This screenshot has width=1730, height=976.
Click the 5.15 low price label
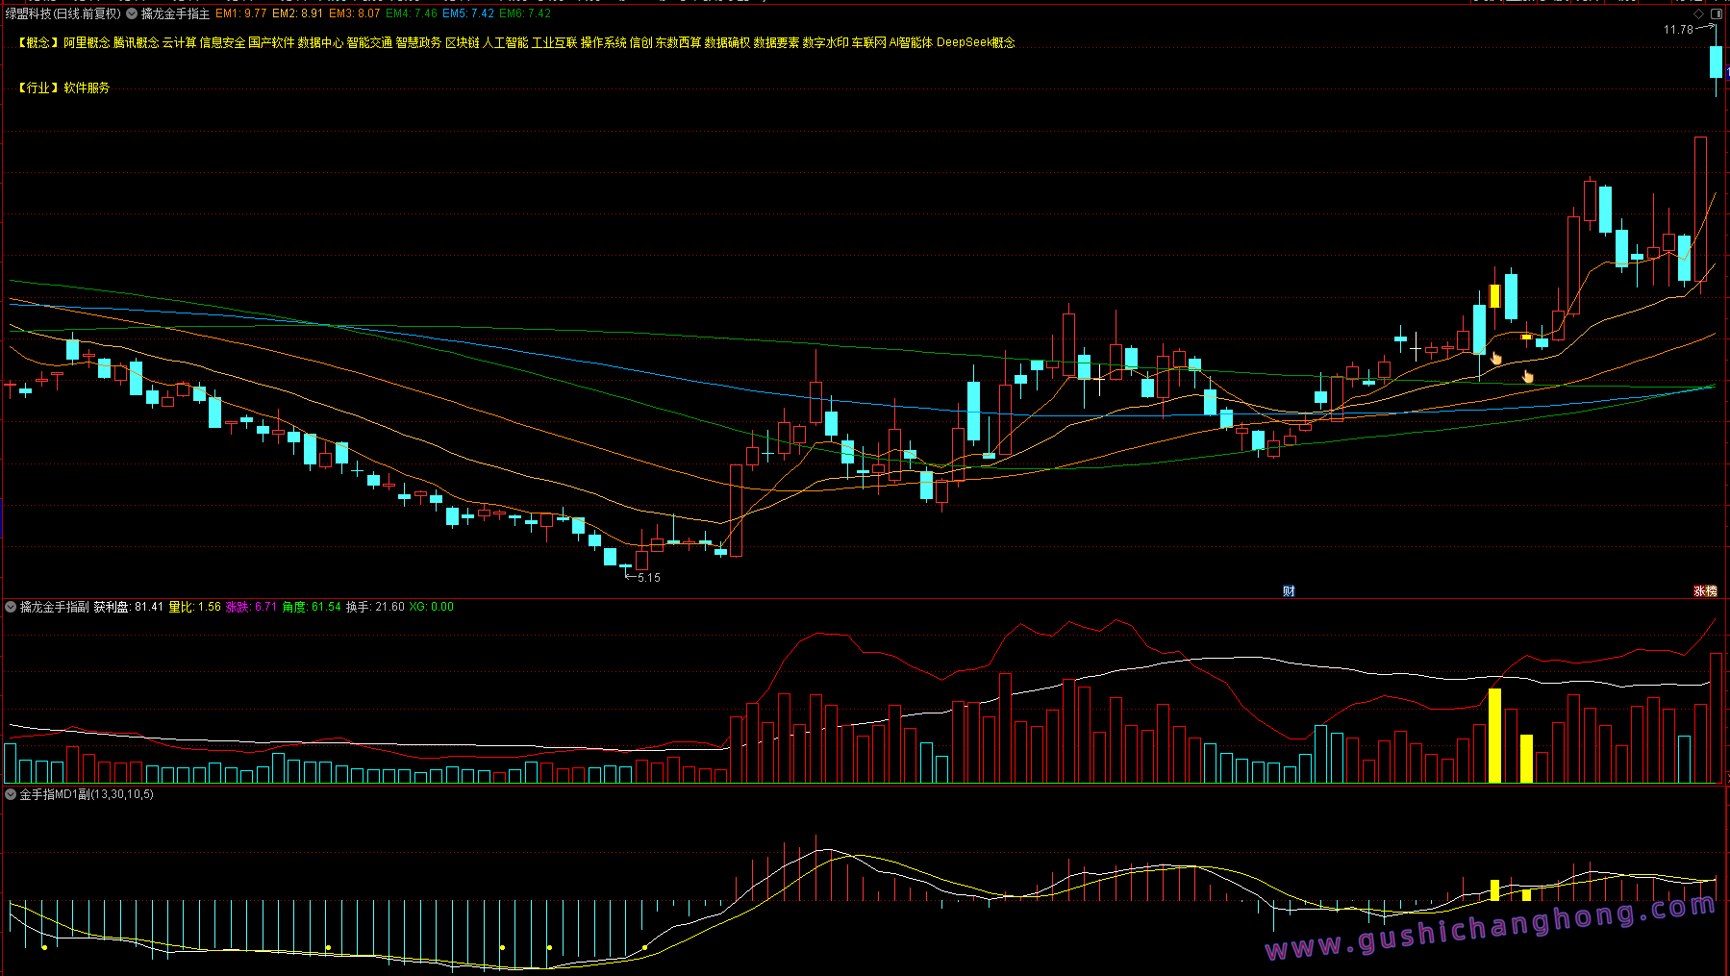[x=649, y=578]
